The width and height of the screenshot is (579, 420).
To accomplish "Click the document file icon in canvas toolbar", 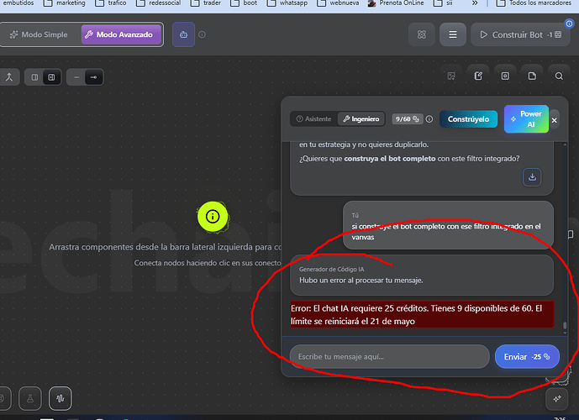I will [x=532, y=76].
